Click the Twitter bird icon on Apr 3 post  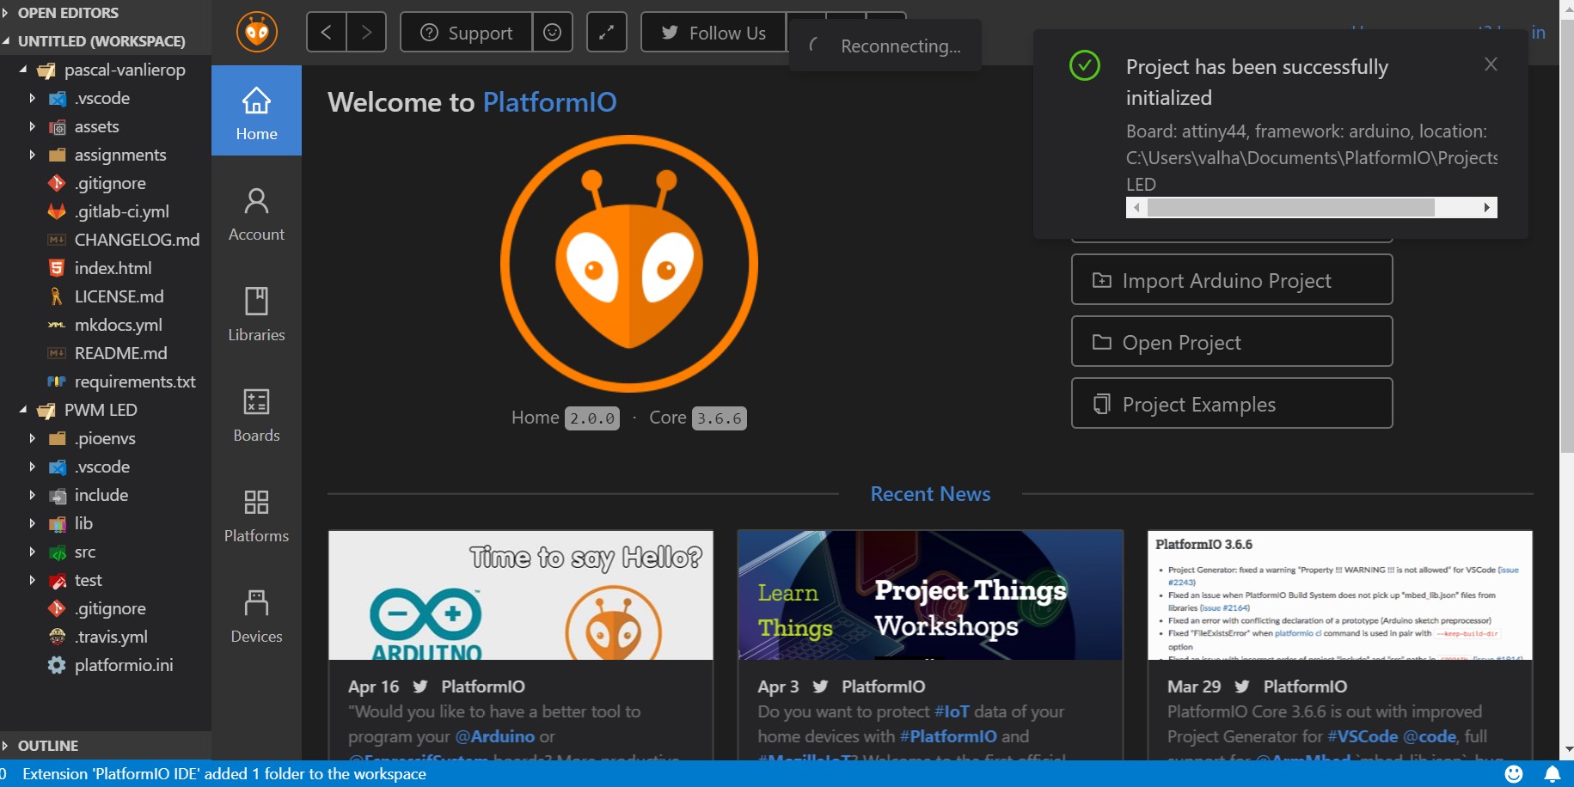821,686
